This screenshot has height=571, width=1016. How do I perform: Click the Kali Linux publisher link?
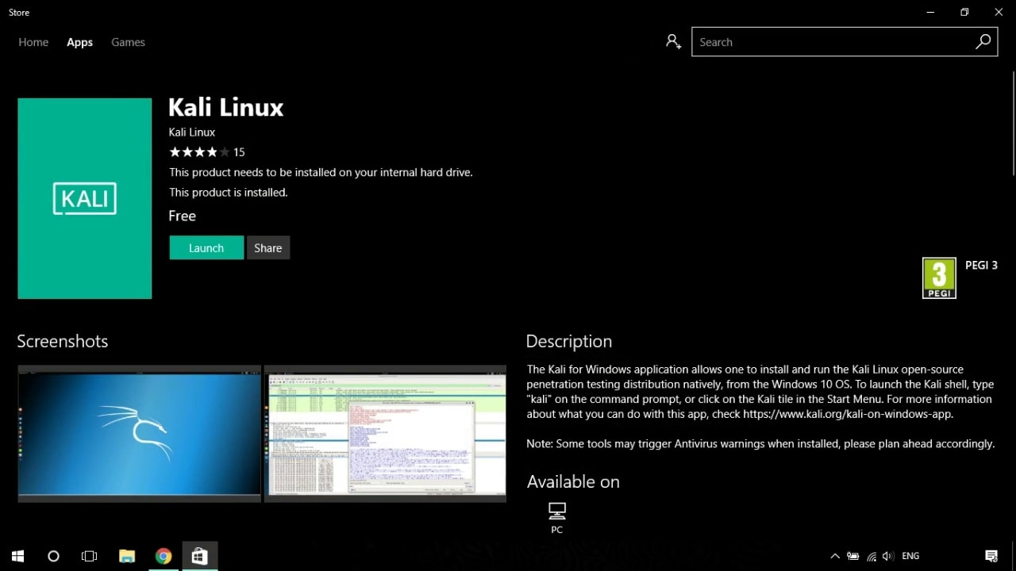pos(192,132)
